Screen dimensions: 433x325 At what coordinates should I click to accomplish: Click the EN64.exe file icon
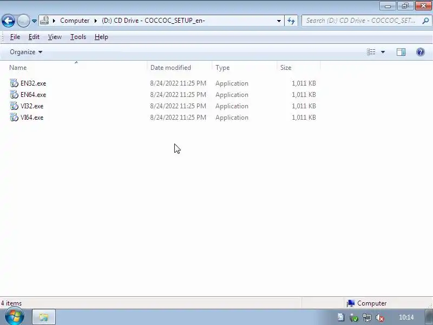pyautogui.click(x=14, y=94)
